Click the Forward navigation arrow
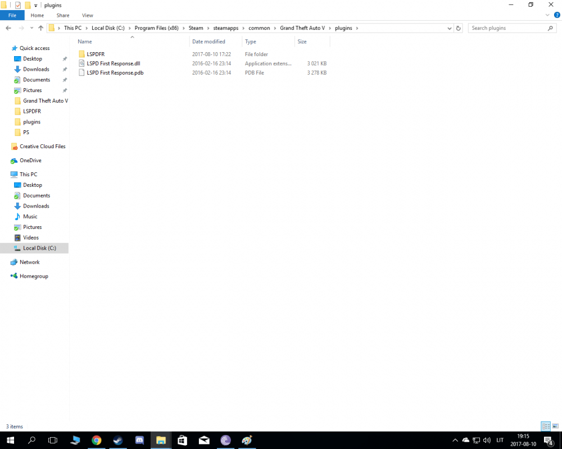The height and width of the screenshot is (449, 562). click(x=21, y=28)
